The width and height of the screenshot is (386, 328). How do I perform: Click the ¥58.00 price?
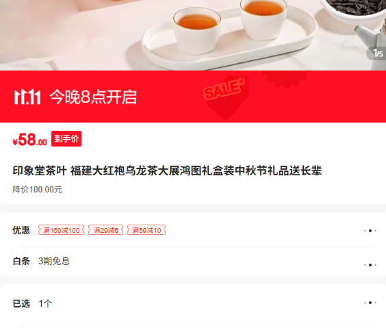pyautogui.click(x=30, y=140)
